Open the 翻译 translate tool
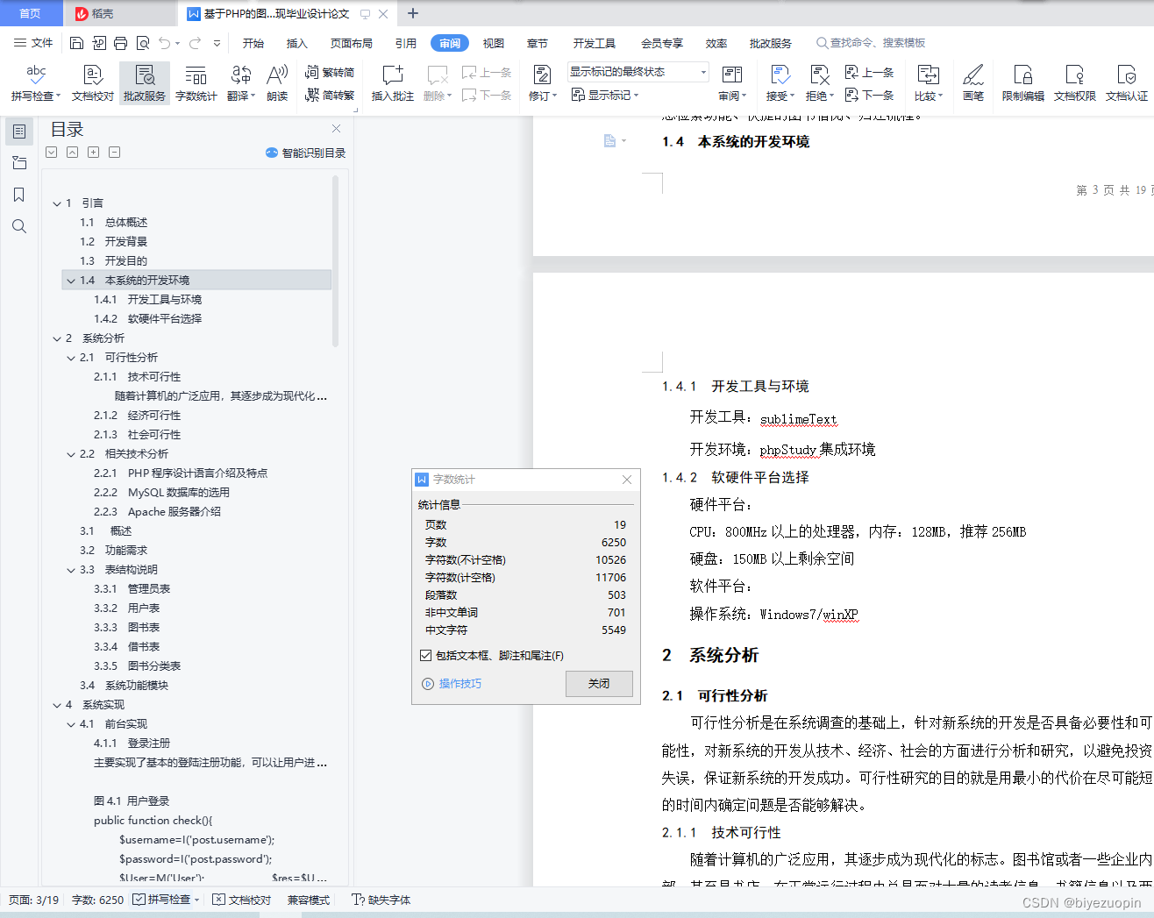This screenshot has height=918, width=1154. [241, 83]
